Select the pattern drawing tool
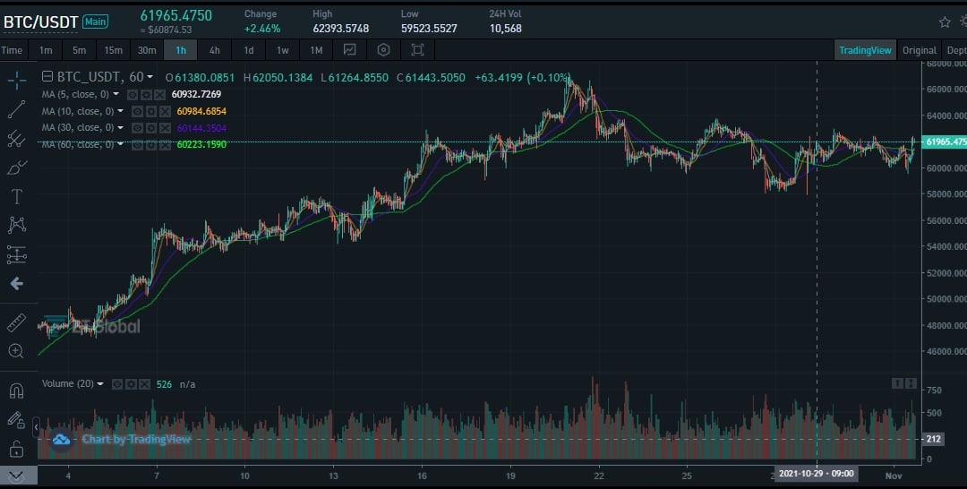Viewport: 967px width, 489px height. coord(17,225)
